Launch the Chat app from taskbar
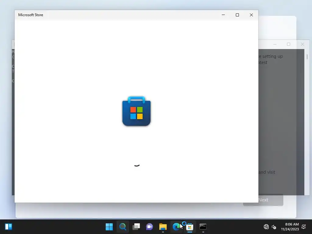Viewport: 312px width, 234px height. (x=149, y=227)
